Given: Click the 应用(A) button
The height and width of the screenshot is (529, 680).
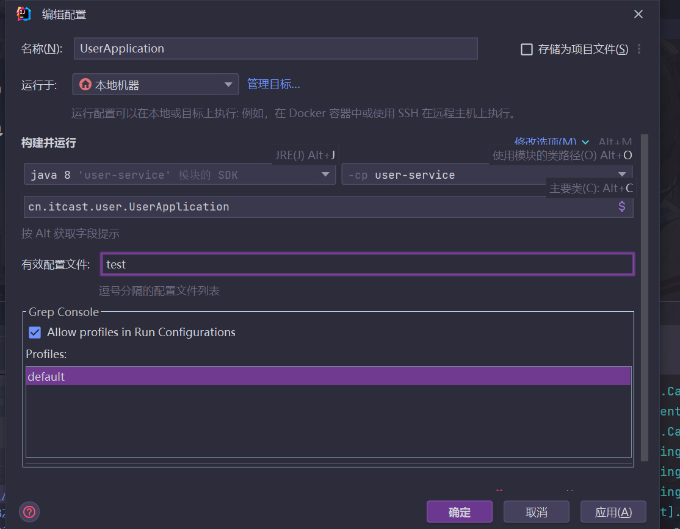Looking at the screenshot, I should [x=613, y=512].
